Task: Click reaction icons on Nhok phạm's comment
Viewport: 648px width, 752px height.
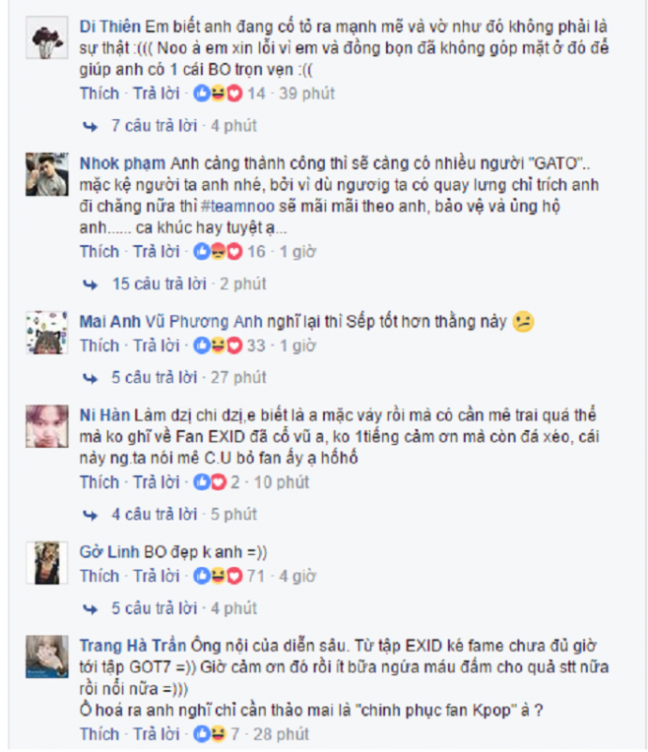Action: tap(218, 252)
